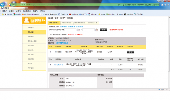Switch to the fourth order tab
Viewport: 170px width, 100px height.
[x=92, y=23]
